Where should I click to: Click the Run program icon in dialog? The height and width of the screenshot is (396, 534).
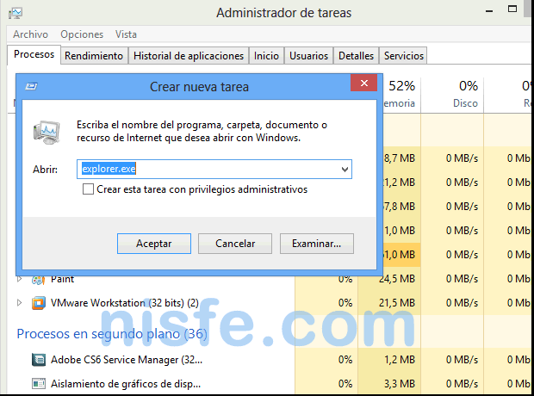[x=47, y=131]
